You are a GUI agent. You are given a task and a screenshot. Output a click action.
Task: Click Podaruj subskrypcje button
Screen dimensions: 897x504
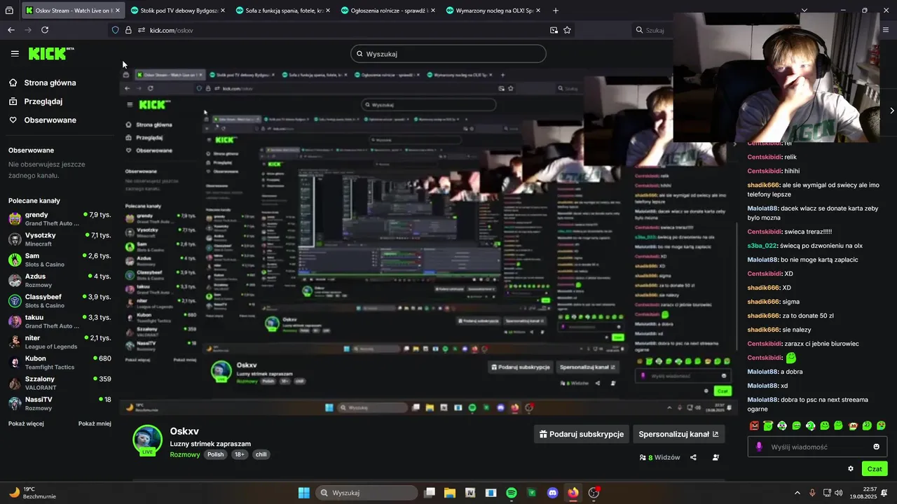581,434
